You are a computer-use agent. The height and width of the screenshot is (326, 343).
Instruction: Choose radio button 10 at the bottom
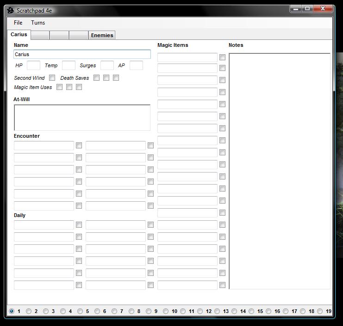(x=166, y=311)
